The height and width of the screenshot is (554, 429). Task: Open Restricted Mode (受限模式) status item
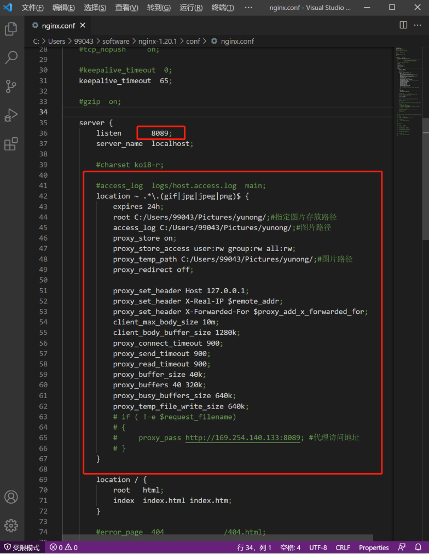(22, 547)
